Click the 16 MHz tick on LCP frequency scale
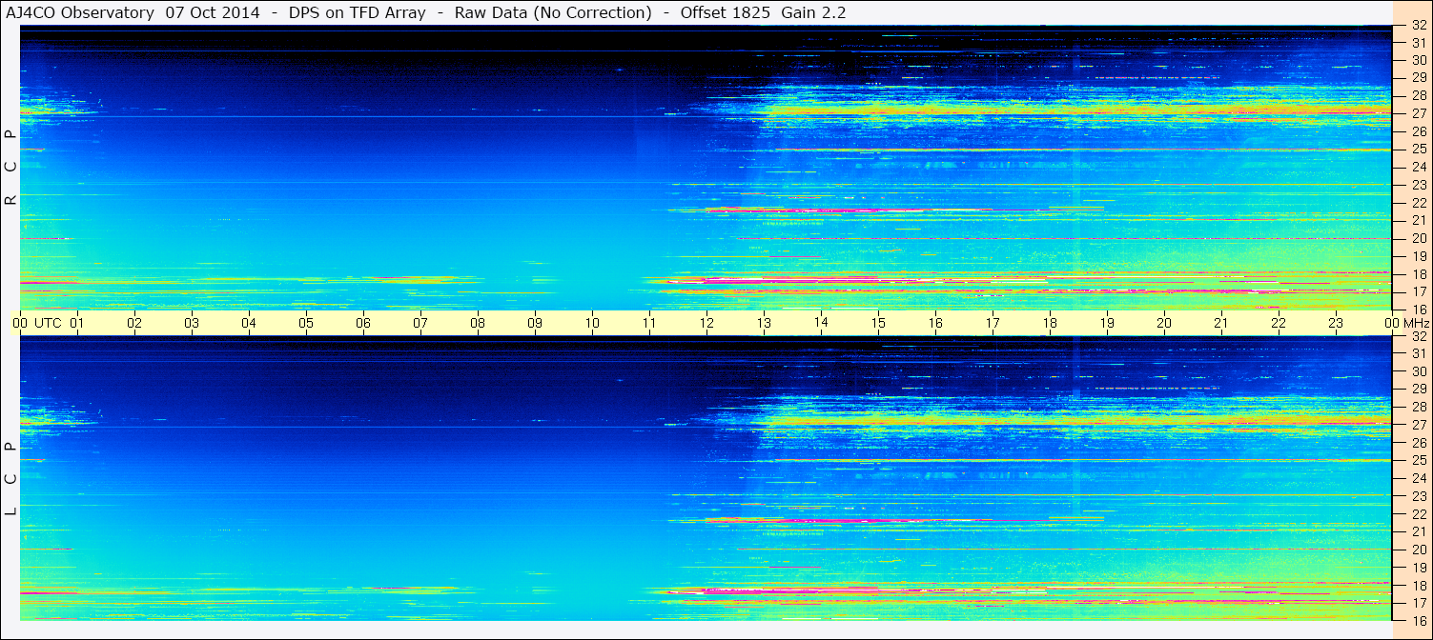The image size is (1433, 640). 1418,620
